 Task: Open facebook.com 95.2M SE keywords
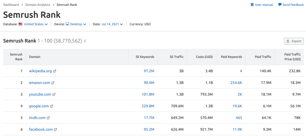pyautogui.click(x=149, y=129)
